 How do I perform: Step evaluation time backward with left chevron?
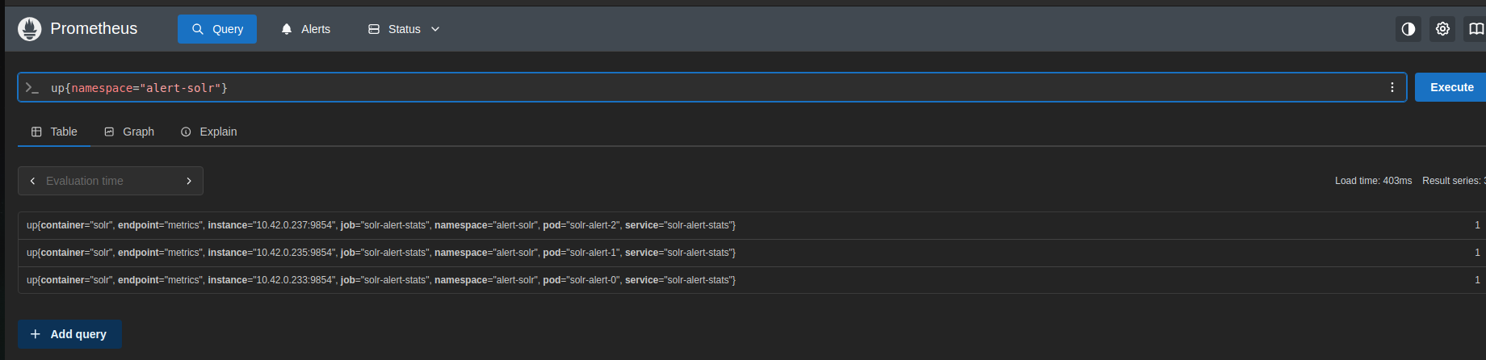click(32, 181)
